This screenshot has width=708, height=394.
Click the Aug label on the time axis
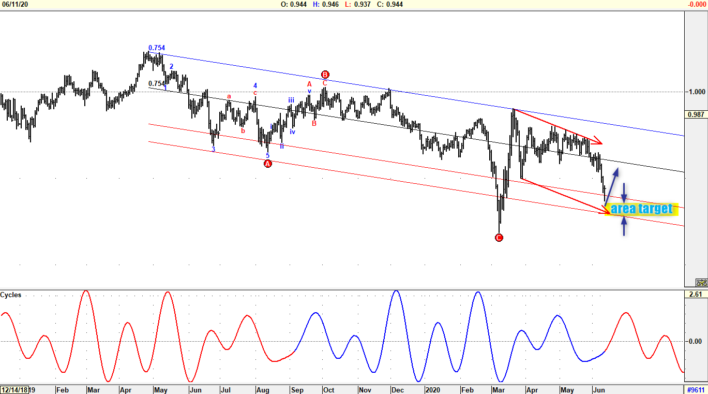click(x=263, y=390)
